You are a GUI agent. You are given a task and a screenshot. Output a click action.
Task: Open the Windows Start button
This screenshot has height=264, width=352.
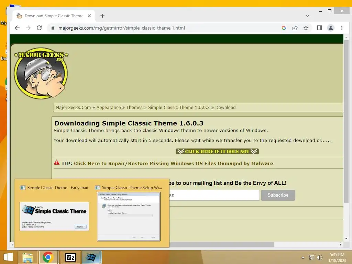[8, 257]
